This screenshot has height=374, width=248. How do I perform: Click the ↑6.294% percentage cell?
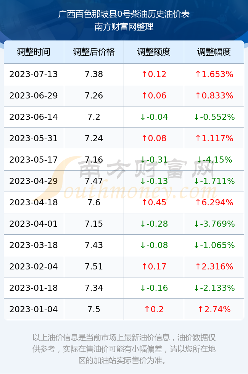click(214, 202)
